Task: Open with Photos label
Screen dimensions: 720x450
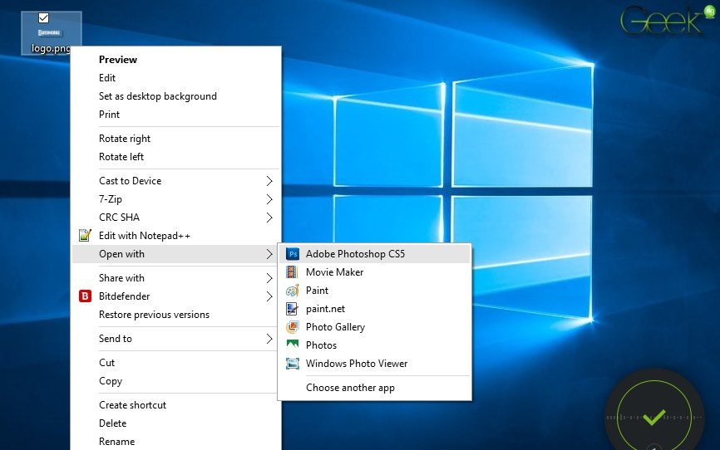Action: 322,345
